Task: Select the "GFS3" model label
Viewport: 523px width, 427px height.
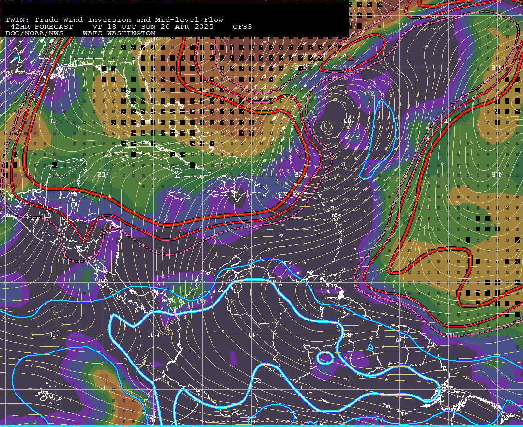Action: click(x=243, y=27)
